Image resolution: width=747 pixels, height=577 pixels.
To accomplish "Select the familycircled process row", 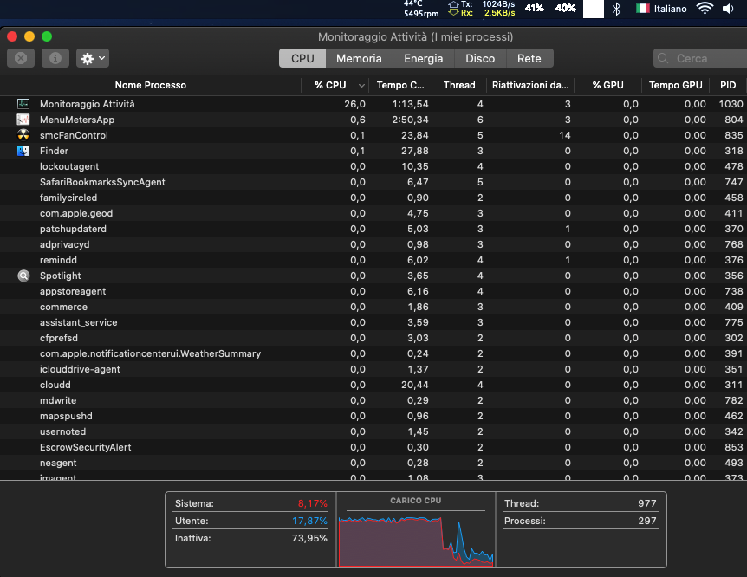I will (373, 198).
